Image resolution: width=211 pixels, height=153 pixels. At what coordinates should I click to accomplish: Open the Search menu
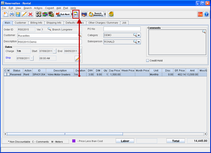[x=27, y=8]
